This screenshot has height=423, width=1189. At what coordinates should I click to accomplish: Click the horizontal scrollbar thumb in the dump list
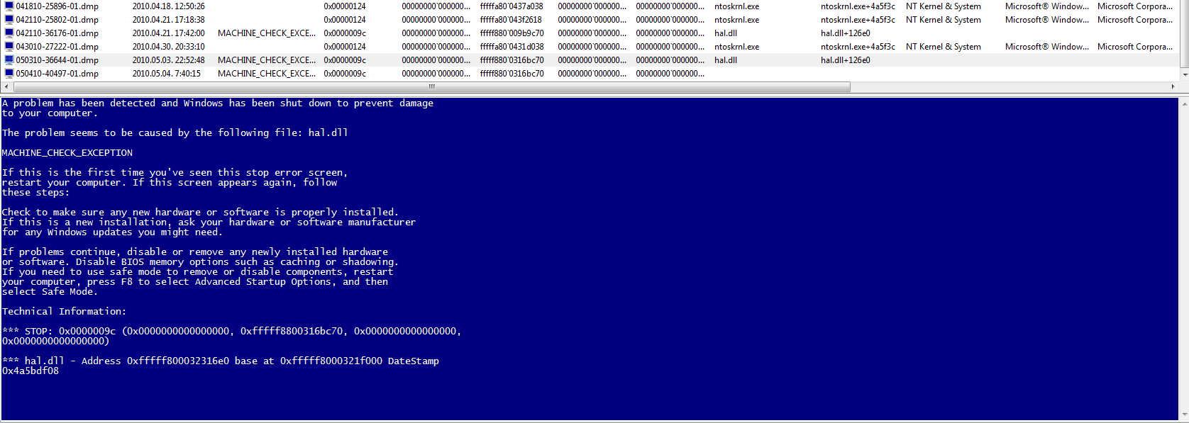(x=431, y=87)
